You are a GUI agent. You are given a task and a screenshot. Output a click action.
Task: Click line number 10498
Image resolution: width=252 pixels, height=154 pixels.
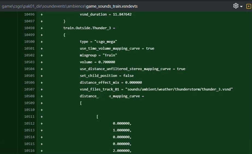coord(29,28)
